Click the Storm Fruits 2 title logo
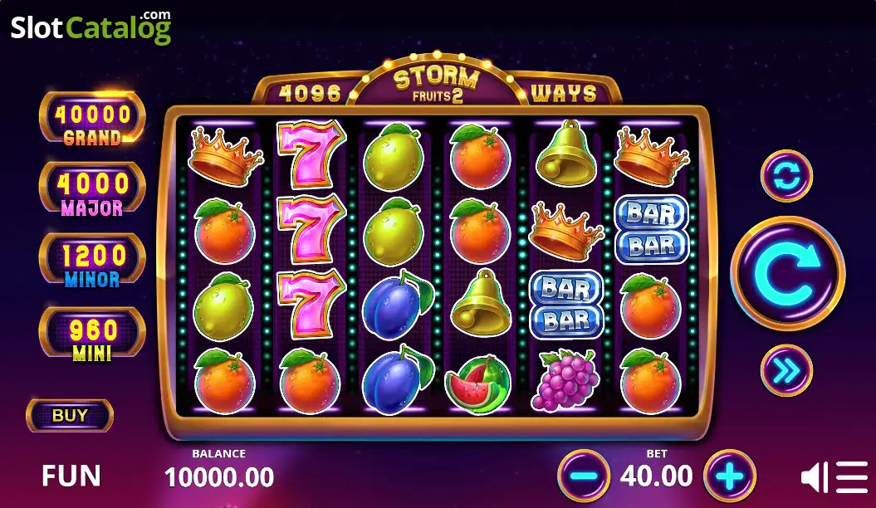This screenshot has width=876, height=508. coord(437,85)
